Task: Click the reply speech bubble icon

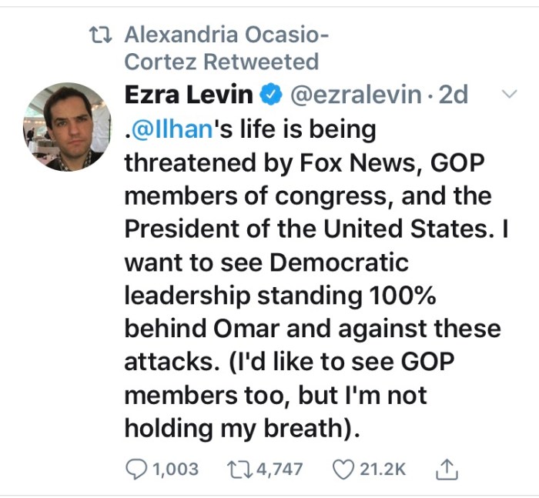Action: 136,468
